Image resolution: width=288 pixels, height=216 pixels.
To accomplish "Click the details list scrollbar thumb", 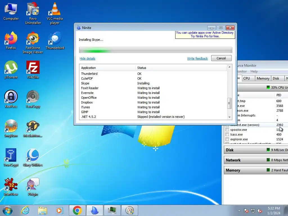I will pyautogui.click(x=229, y=103).
